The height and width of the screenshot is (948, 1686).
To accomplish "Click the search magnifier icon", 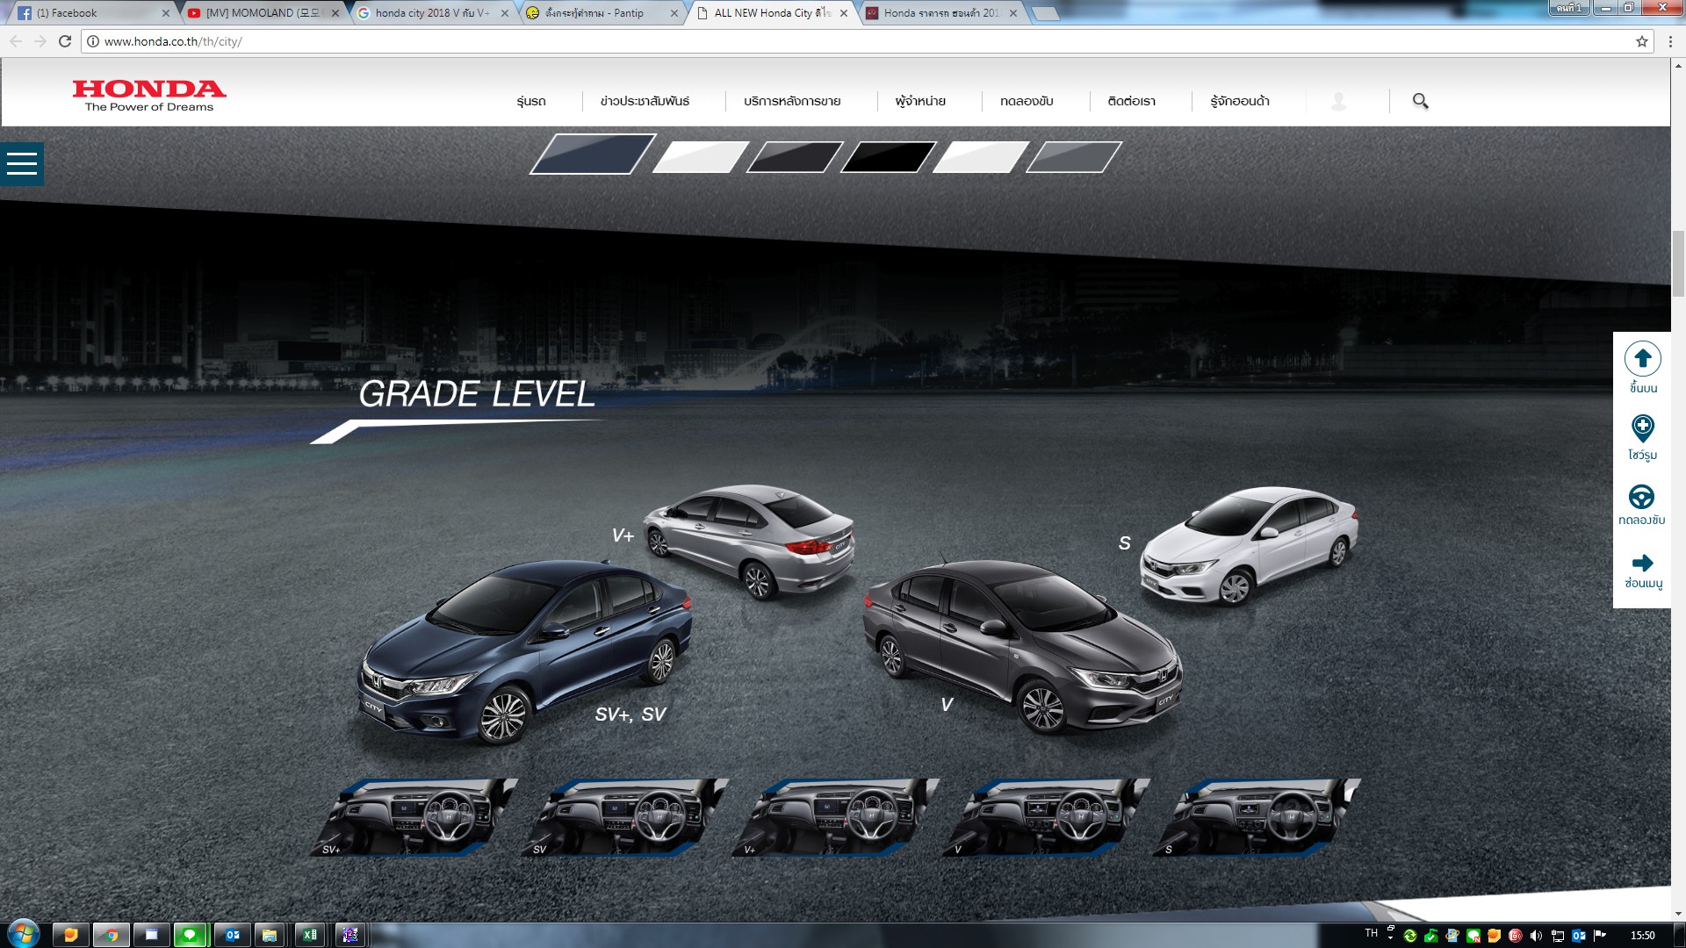I will (1420, 102).
